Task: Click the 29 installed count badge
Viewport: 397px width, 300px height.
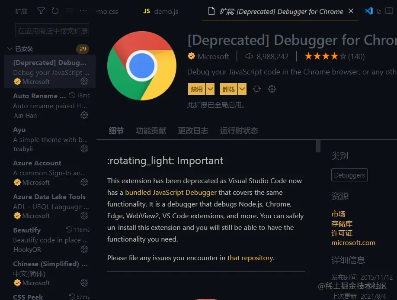Action: point(83,49)
